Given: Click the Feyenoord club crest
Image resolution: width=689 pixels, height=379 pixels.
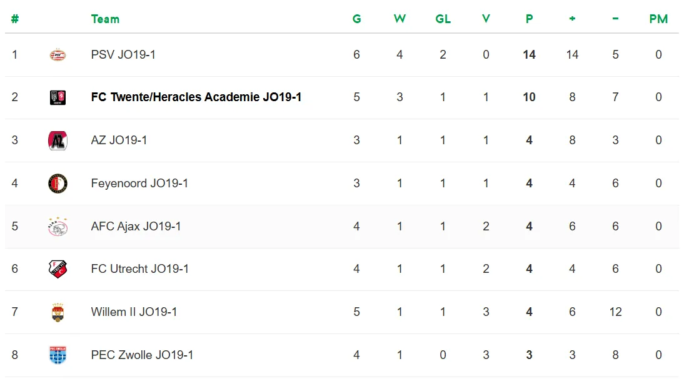Looking at the screenshot, I should pos(58,184).
